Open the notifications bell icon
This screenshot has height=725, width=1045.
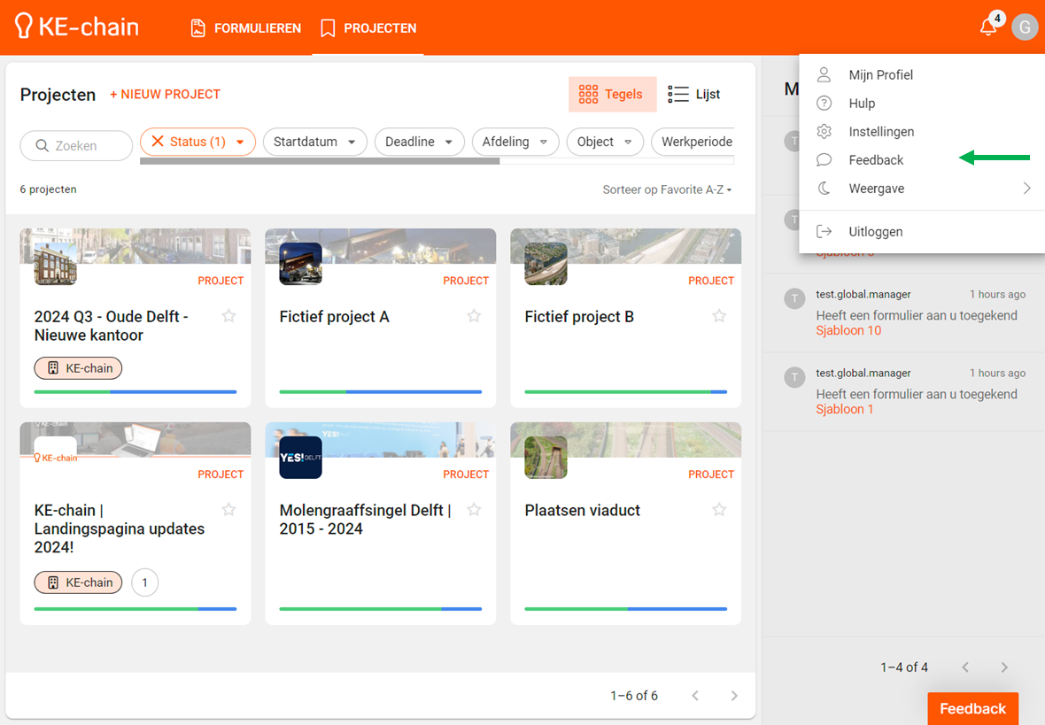(x=988, y=27)
